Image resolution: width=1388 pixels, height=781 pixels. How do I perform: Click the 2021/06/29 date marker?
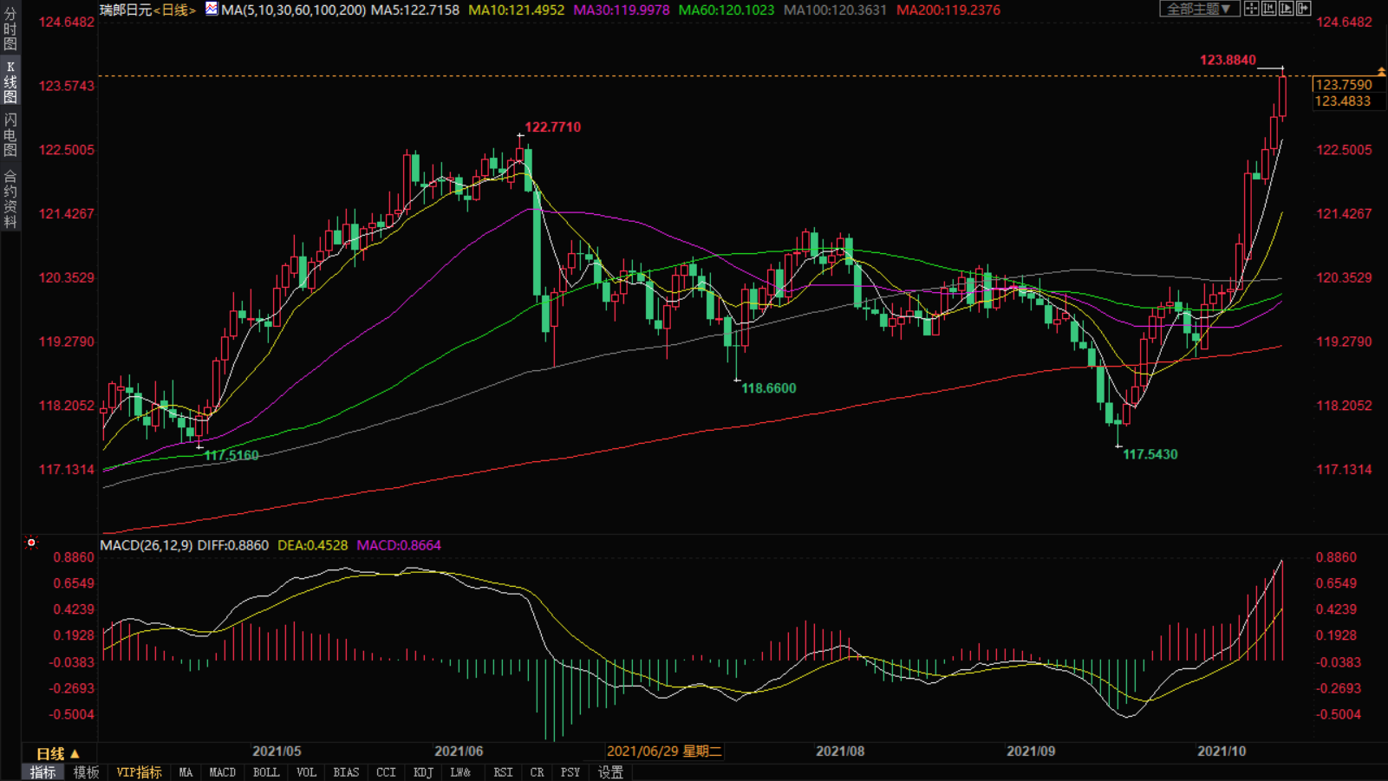664,752
